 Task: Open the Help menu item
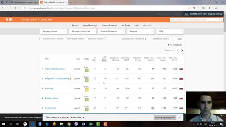137,25
